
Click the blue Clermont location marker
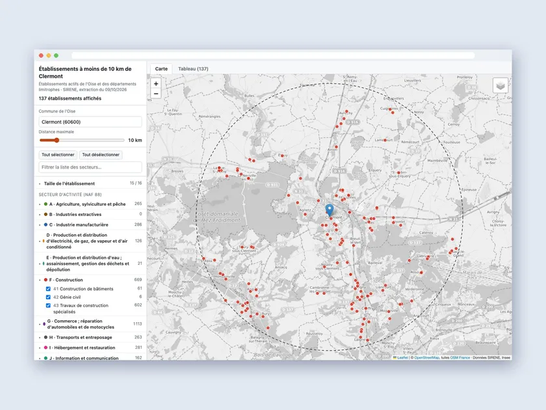click(x=330, y=210)
